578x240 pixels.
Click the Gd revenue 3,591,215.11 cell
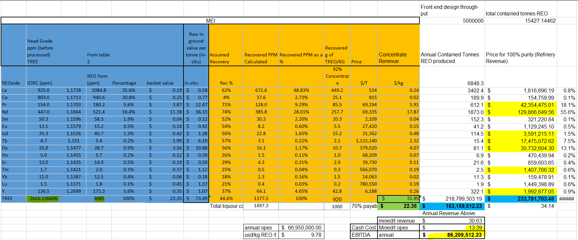coord(521,134)
